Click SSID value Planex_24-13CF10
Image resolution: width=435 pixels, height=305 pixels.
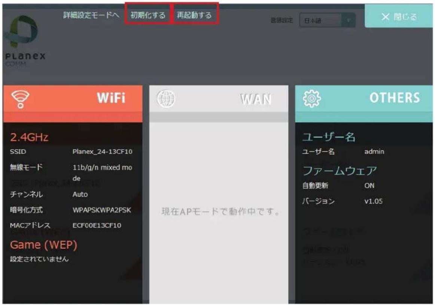point(102,152)
